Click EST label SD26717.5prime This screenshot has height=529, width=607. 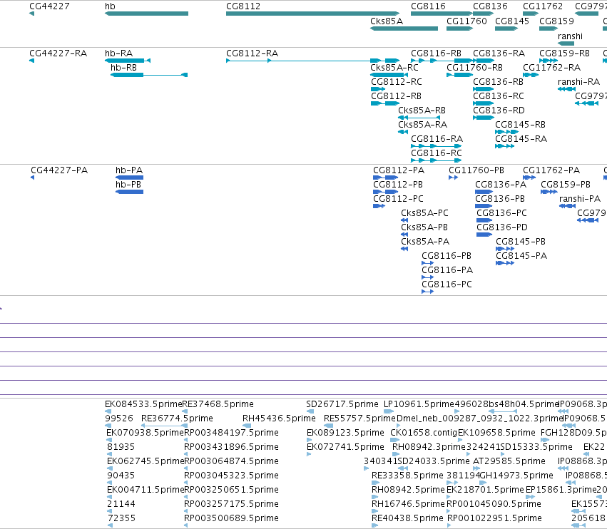pyautogui.click(x=342, y=404)
